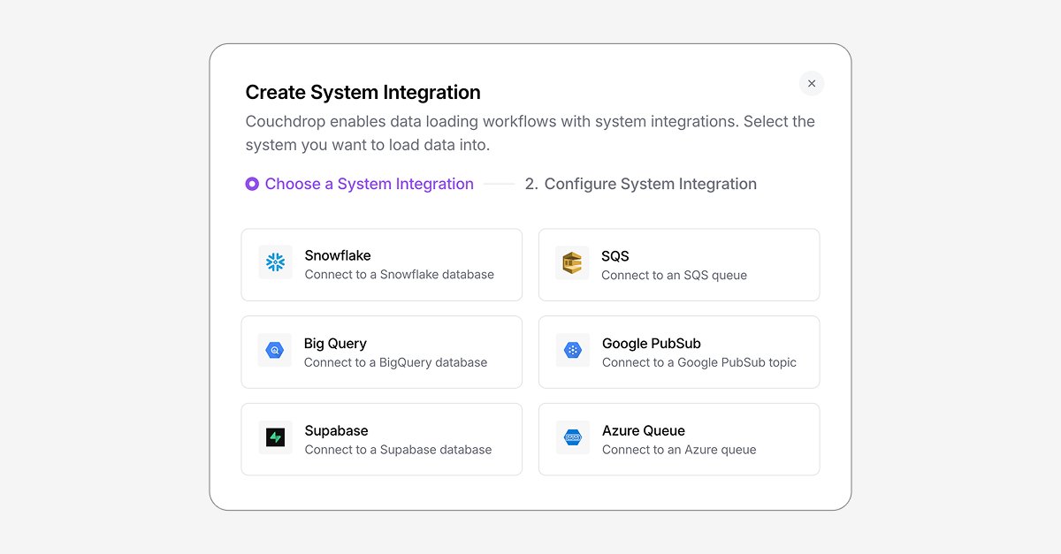Click 'Connect to a Supabase database' description
Viewport: 1061px width, 554px height.
point(399,450)
